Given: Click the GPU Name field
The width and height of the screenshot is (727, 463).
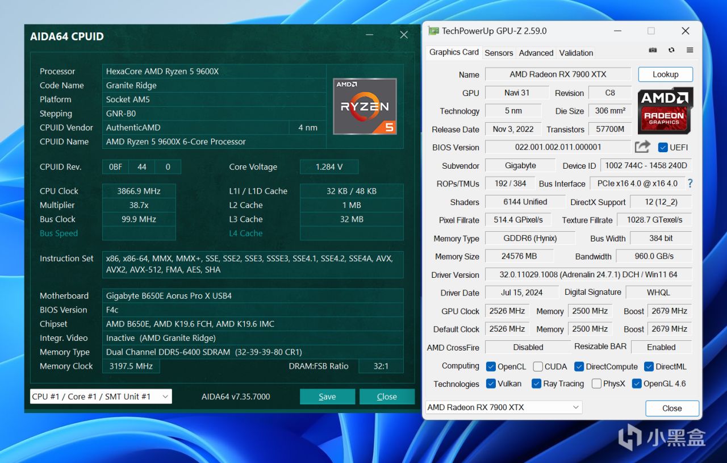Looking at the screenshot, I should 558,74.
